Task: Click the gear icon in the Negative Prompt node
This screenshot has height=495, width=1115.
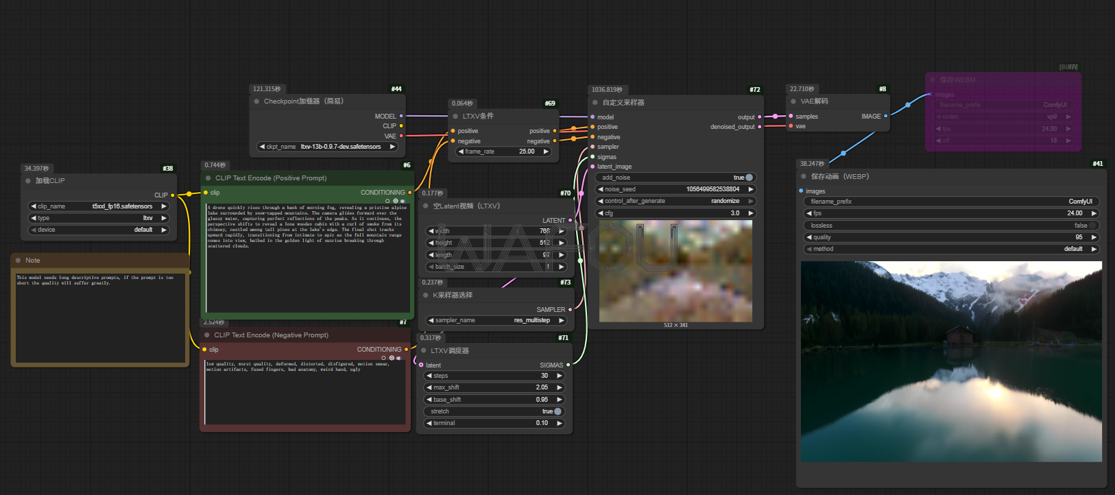Action: coord(392,358)
